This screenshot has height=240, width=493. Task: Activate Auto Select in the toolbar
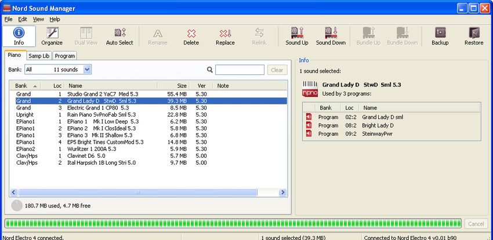pyautogui.click(x=119, y=36)
